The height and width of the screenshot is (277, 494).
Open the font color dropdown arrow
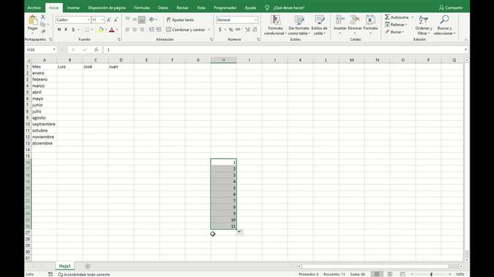pyautogui.click(x=117, y=30)
